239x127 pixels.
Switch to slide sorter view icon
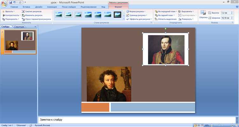(199, 125)
